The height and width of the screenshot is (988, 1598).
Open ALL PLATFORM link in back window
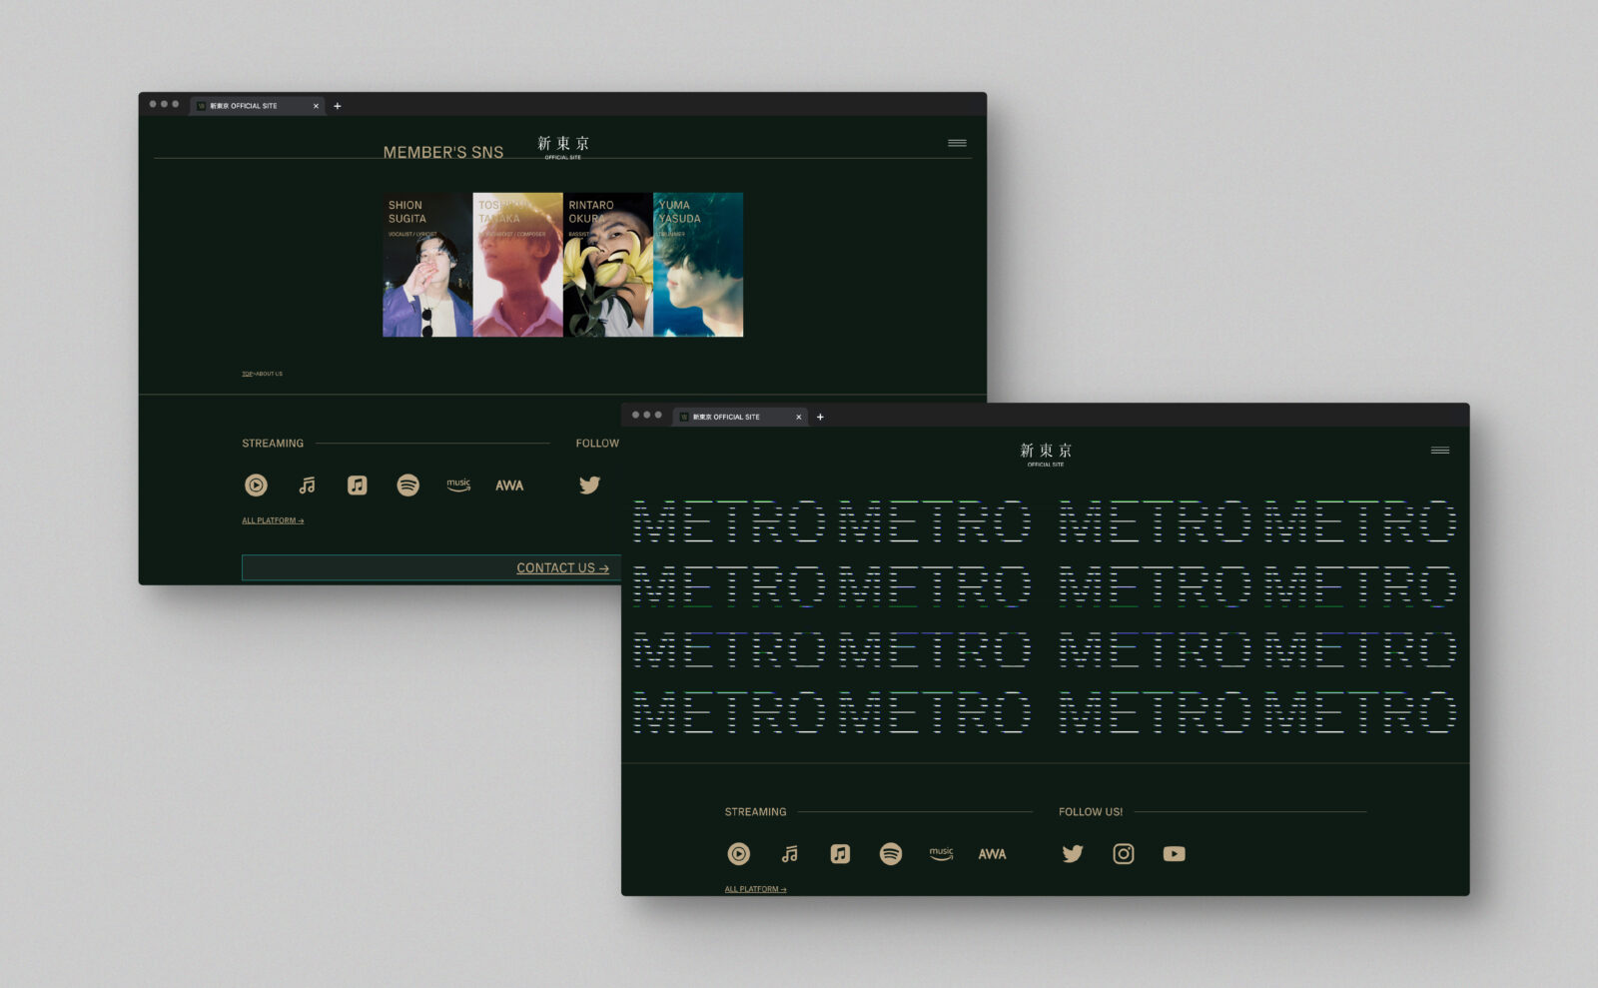(273, 520)
